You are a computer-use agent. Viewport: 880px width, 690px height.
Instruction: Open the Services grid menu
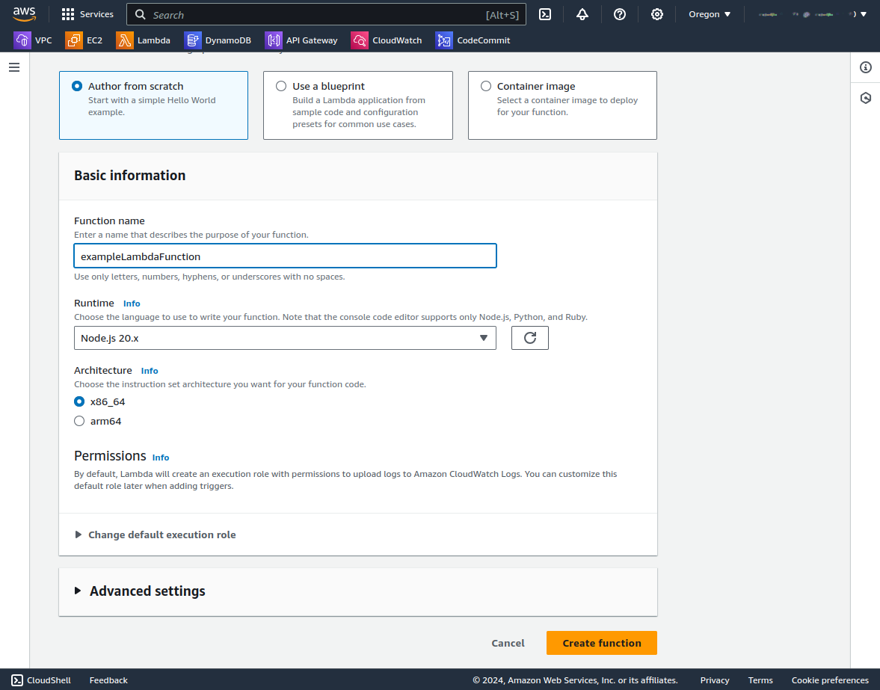click(x=68, y=15)
